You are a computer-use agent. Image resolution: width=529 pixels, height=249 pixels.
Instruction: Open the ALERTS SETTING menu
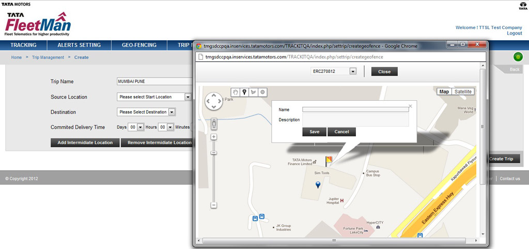(x=79, y=45)
